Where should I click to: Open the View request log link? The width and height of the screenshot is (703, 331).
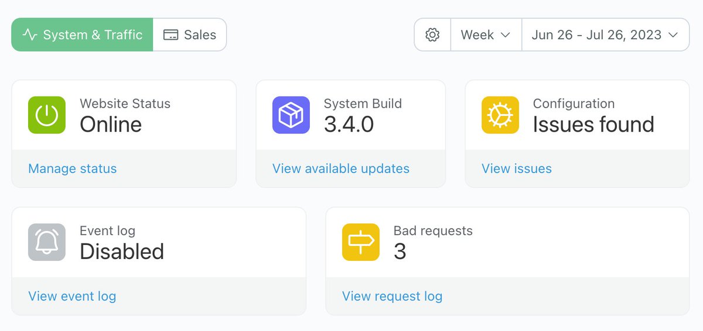click(393, 296)
